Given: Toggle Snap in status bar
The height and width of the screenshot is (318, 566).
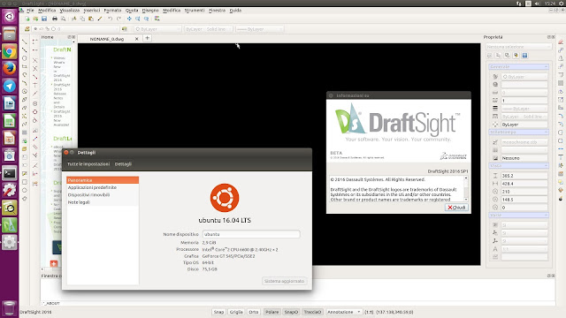Looking at the screenshot, I should 218,312.
